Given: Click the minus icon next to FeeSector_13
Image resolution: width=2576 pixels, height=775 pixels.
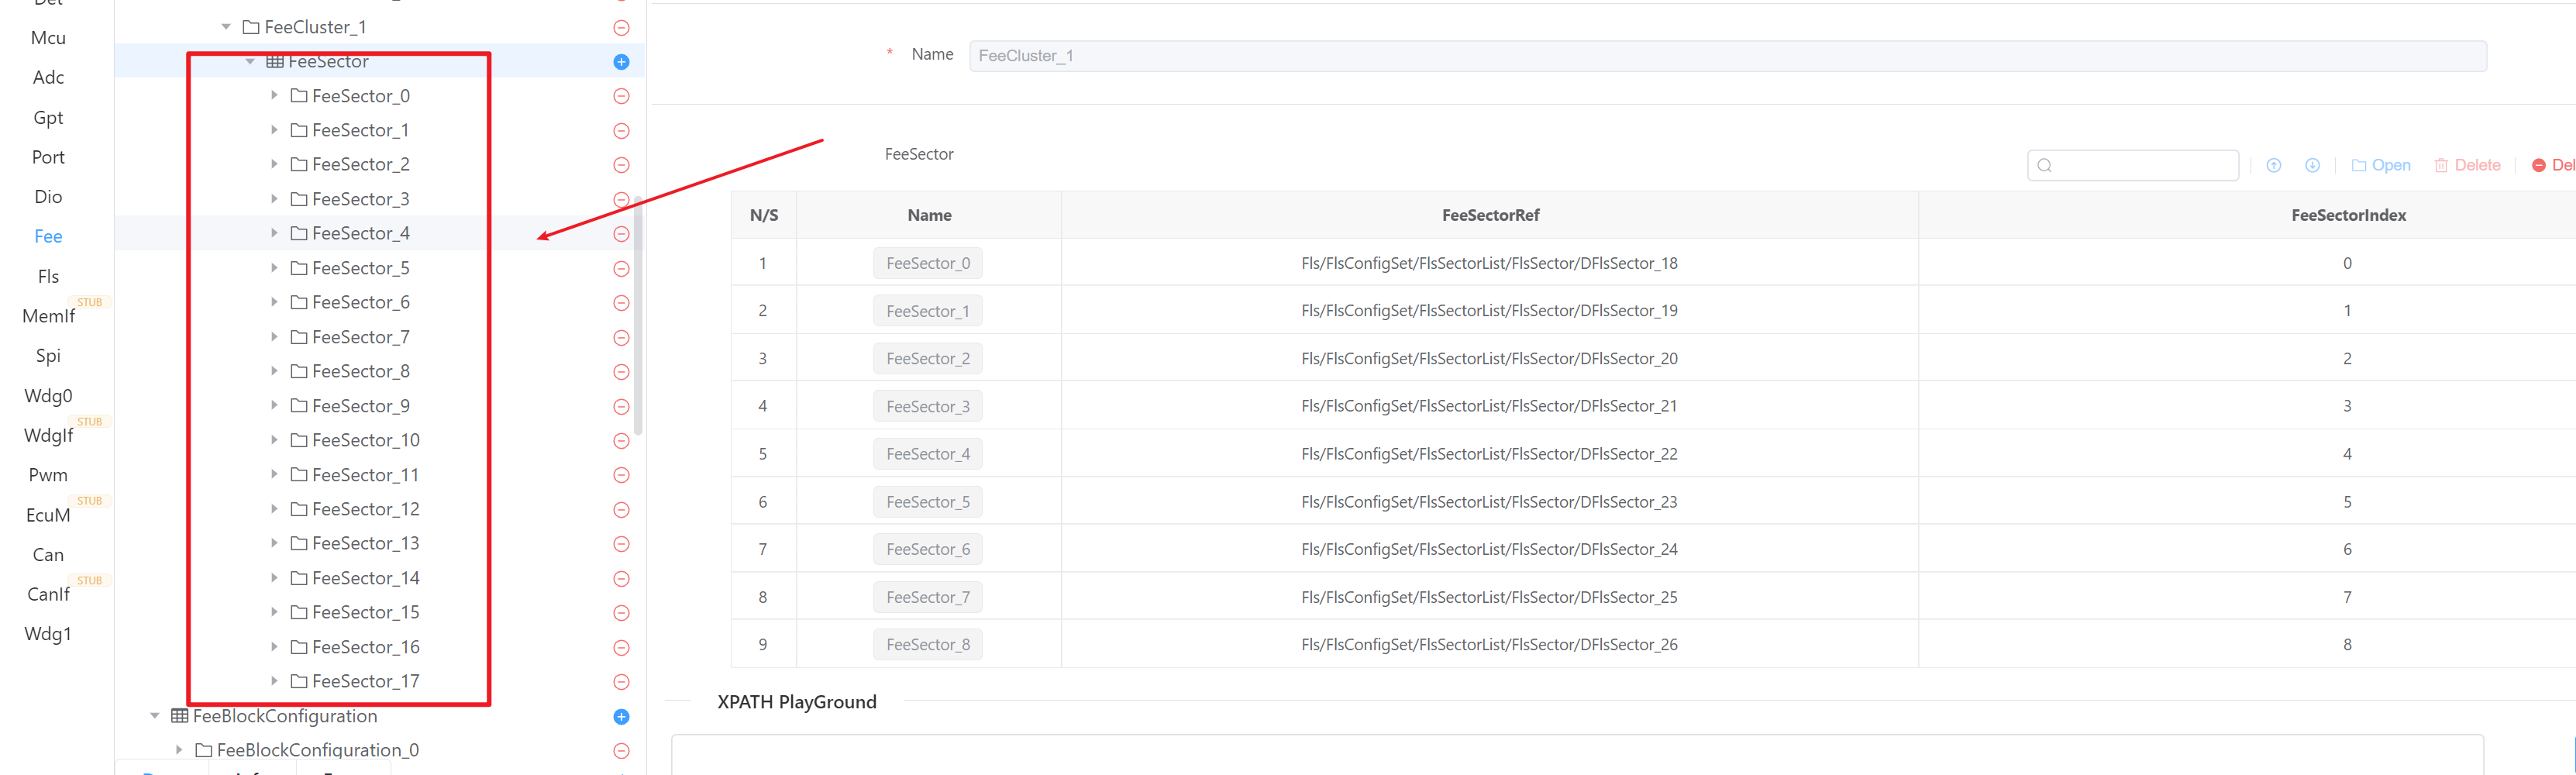Looking at the screenshot, I should tap(621, 544).
